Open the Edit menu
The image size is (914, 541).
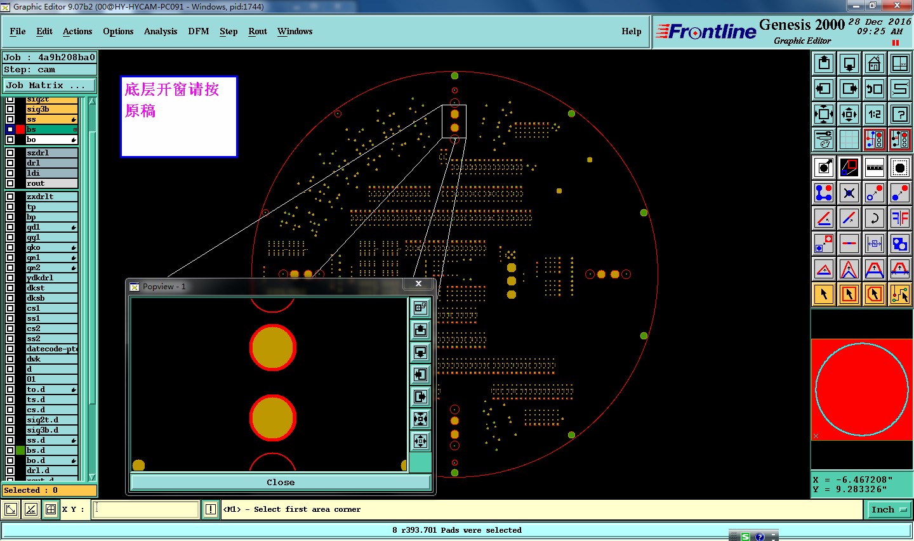click(44, 31)
